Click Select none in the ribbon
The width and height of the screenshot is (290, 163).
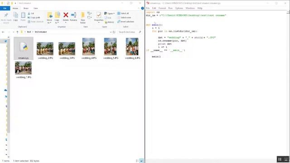click(x=124, y=18)
